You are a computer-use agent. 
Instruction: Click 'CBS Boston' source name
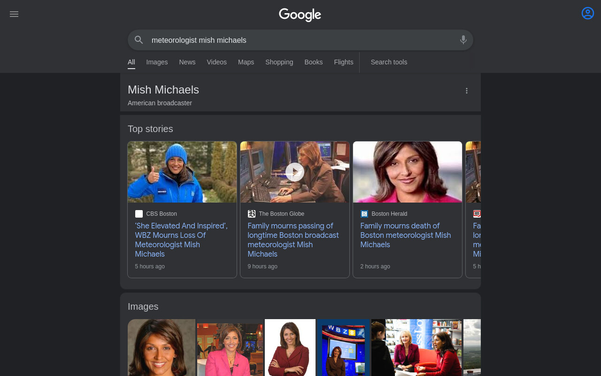pyautogui.click(x=162, y=214)
